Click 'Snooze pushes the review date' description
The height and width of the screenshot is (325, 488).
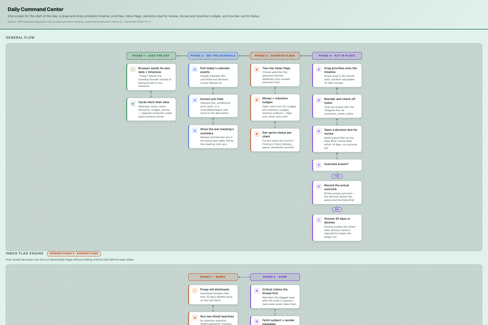(x=340, y=232)
